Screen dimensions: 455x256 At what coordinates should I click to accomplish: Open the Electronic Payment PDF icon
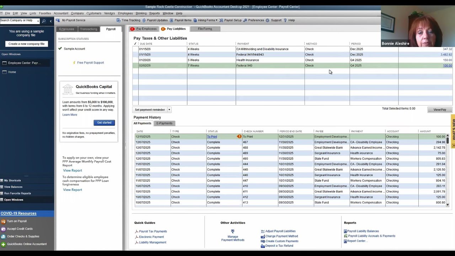click(136, 237)
